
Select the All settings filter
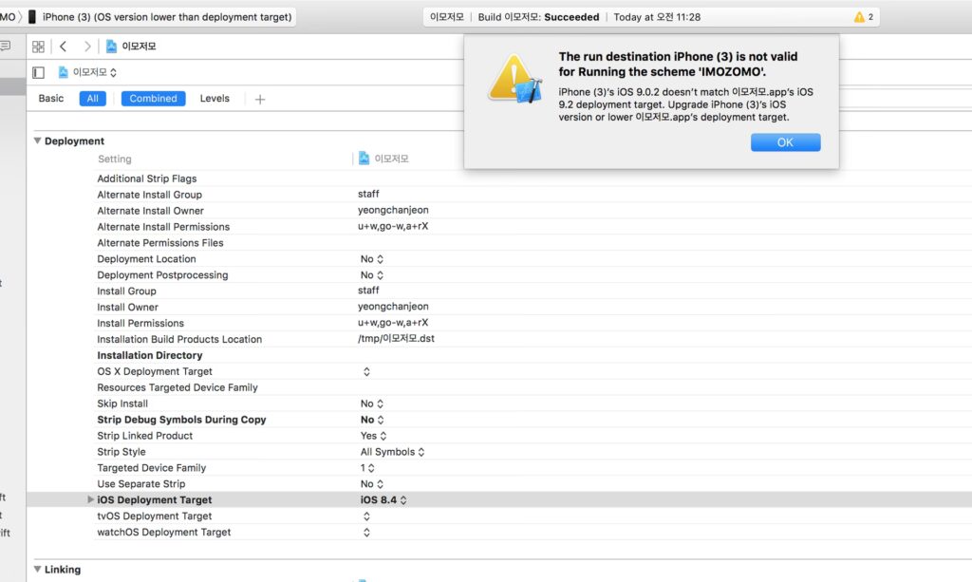point(93,99)
